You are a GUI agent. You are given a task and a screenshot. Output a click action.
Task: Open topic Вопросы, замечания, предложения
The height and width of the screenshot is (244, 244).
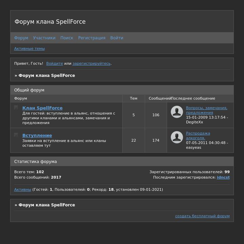(x=206, y=110)
